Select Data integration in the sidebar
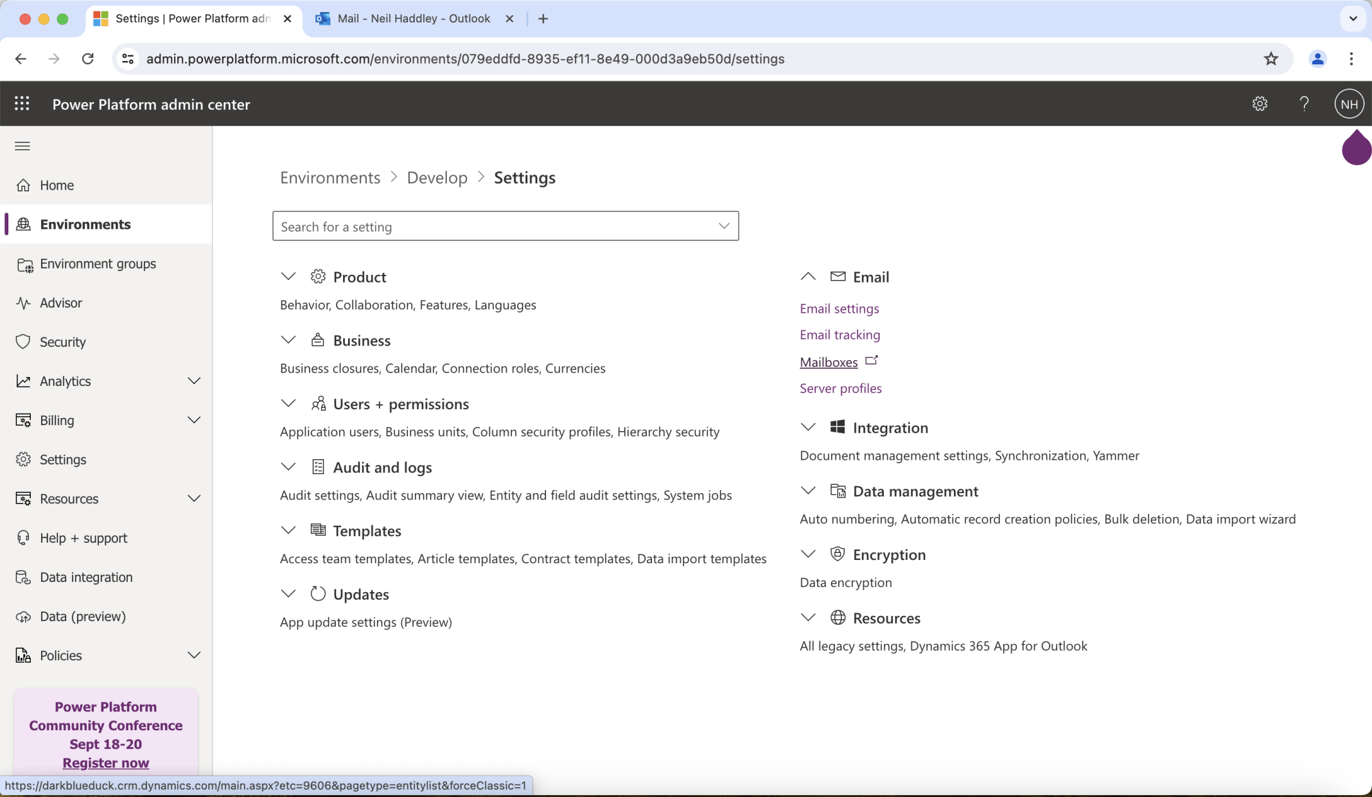Screen dimensions: 1372x797 [x=85, y=577]
